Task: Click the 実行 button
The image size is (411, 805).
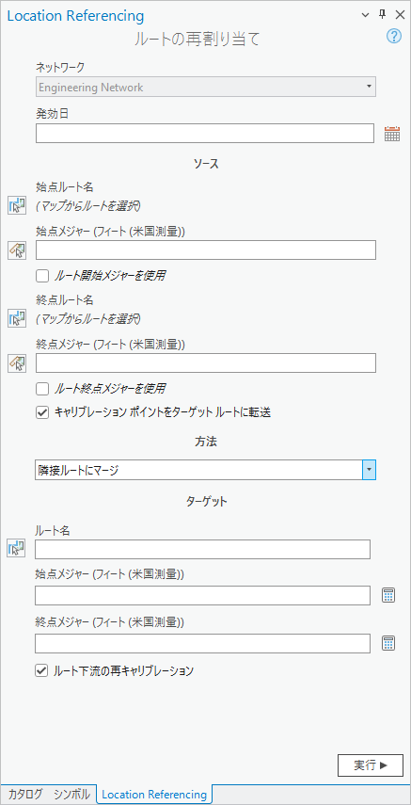Action: click(x=371, y=765)
